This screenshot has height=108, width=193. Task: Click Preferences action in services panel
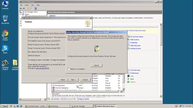coord(134,73)
